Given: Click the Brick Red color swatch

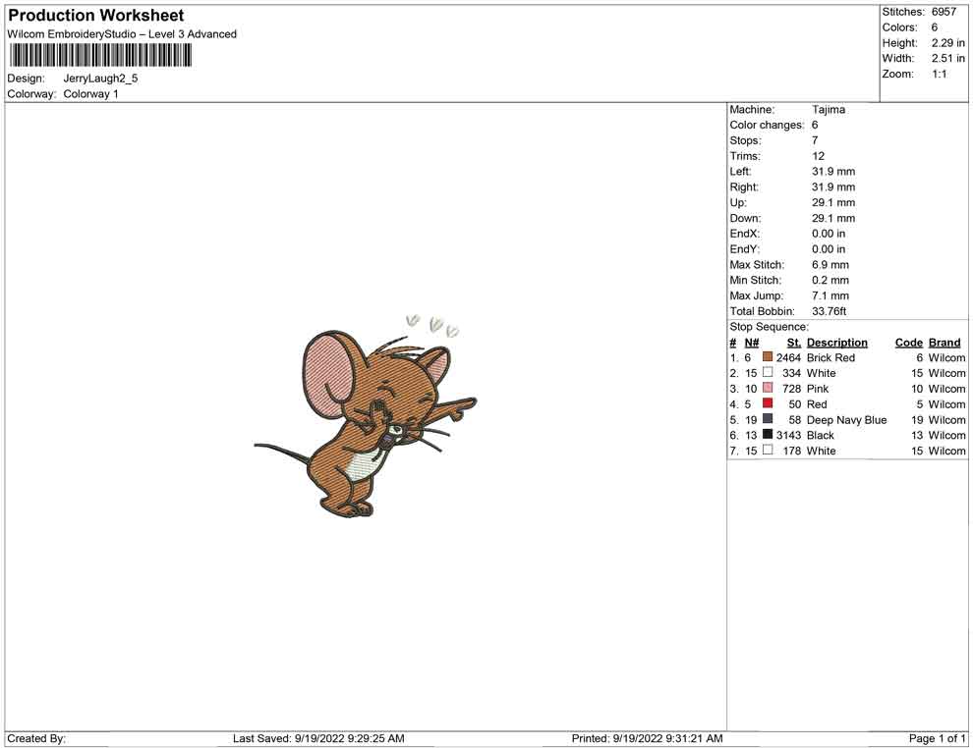Looking at the screenshot, I should point(768,357).
